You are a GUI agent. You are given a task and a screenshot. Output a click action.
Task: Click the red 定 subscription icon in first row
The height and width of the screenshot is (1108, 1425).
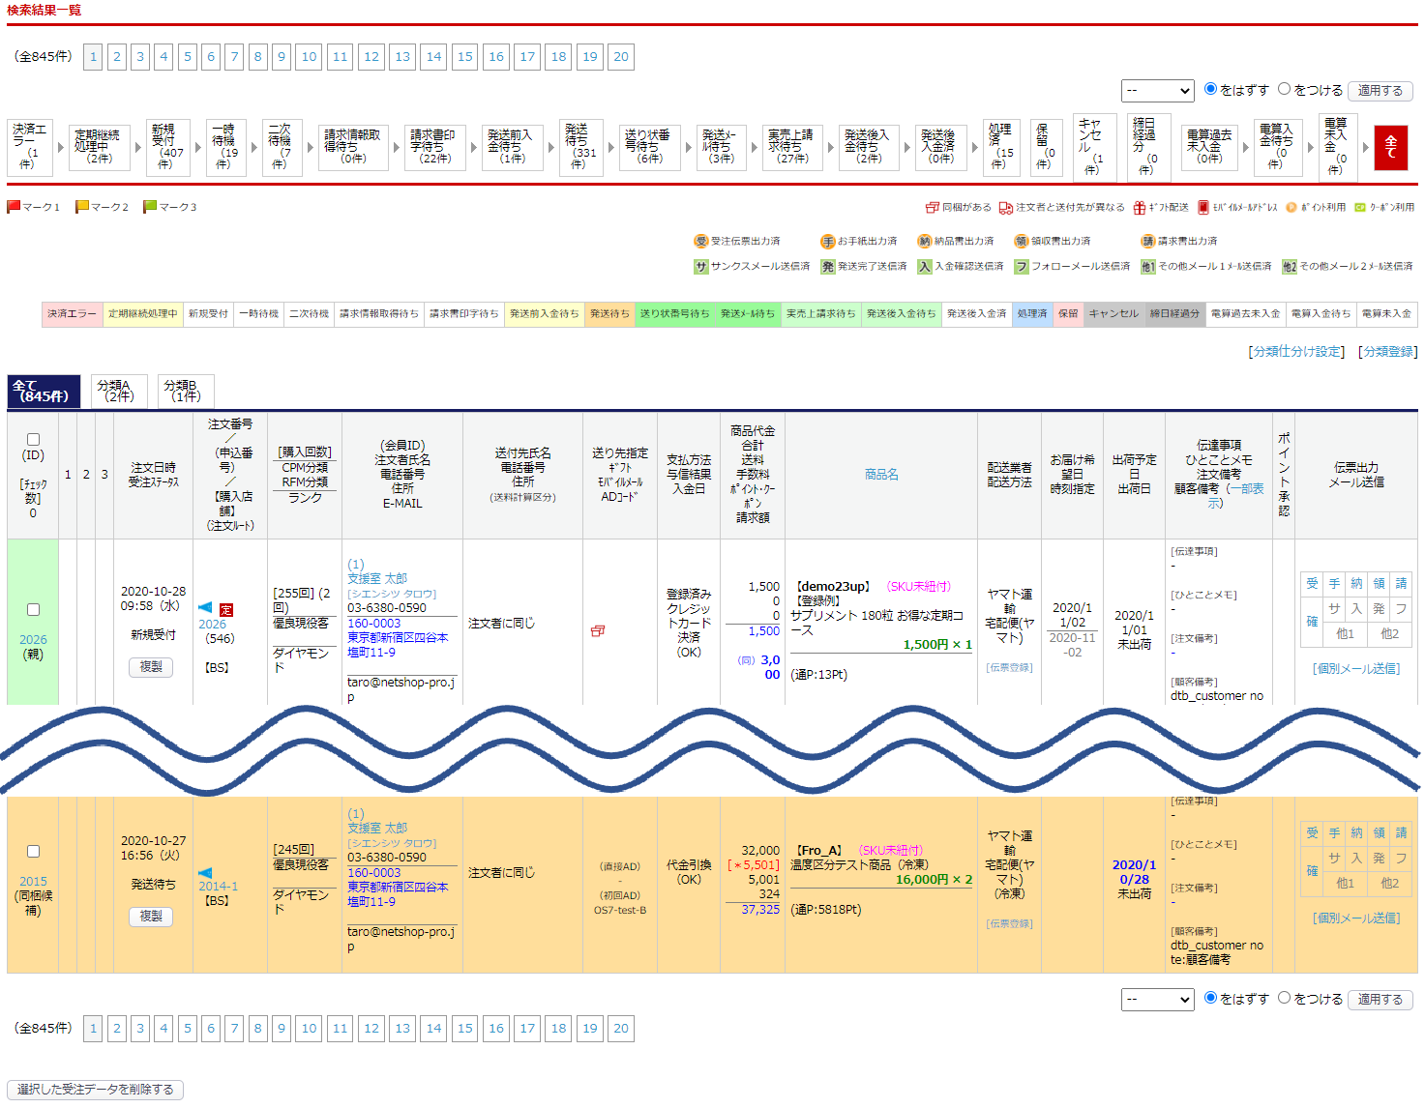pyautogui.click(x=226, y=610)
